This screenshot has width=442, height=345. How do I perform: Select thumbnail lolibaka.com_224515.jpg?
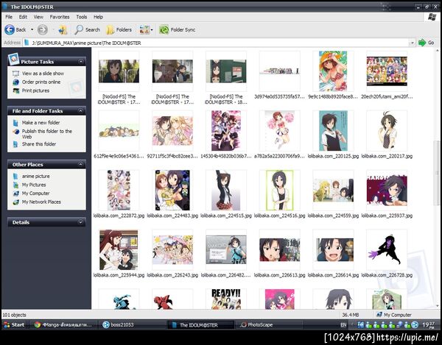(226, 191)
